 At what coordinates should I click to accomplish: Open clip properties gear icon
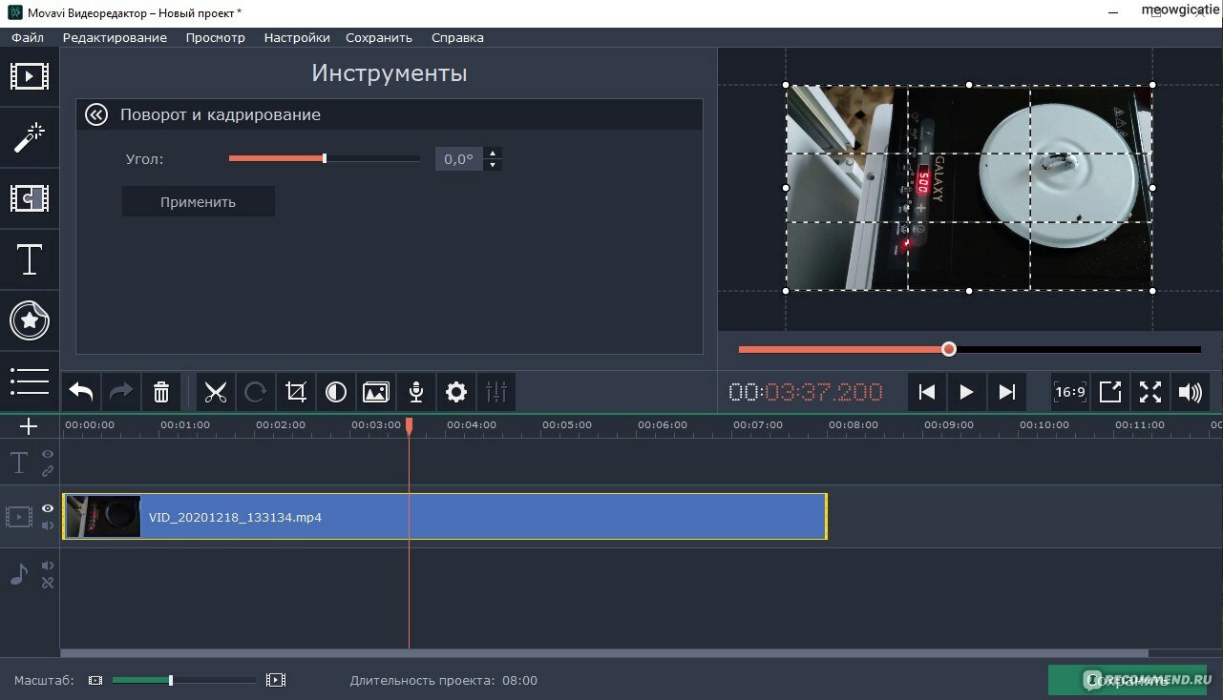[x=456, y=392]
